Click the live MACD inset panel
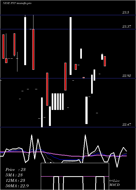 point(75,176)
